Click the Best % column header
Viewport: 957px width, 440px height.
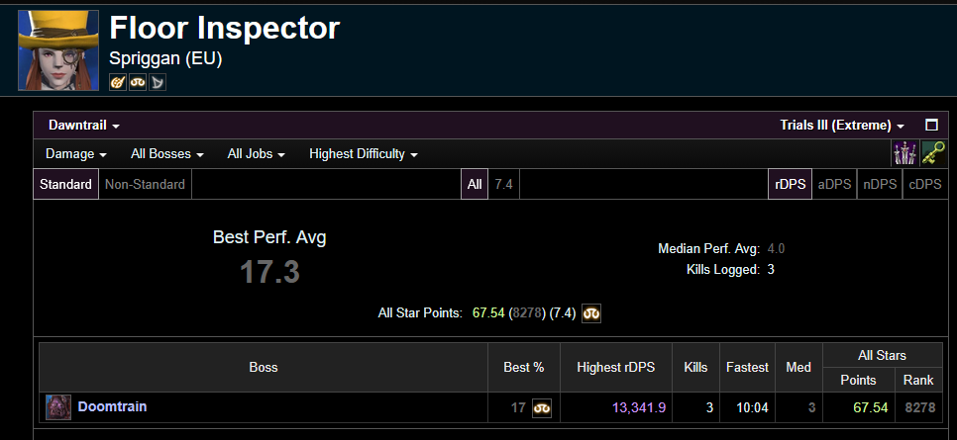click(x=524, y=368)
